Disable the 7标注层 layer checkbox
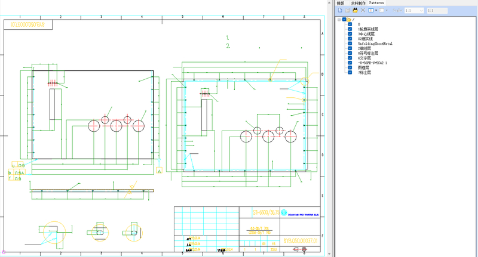 [x=350, y=72]
